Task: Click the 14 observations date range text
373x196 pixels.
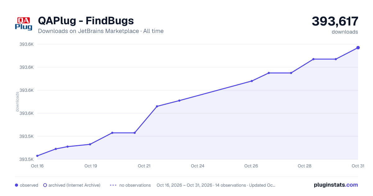Action: tap(216, 185)
